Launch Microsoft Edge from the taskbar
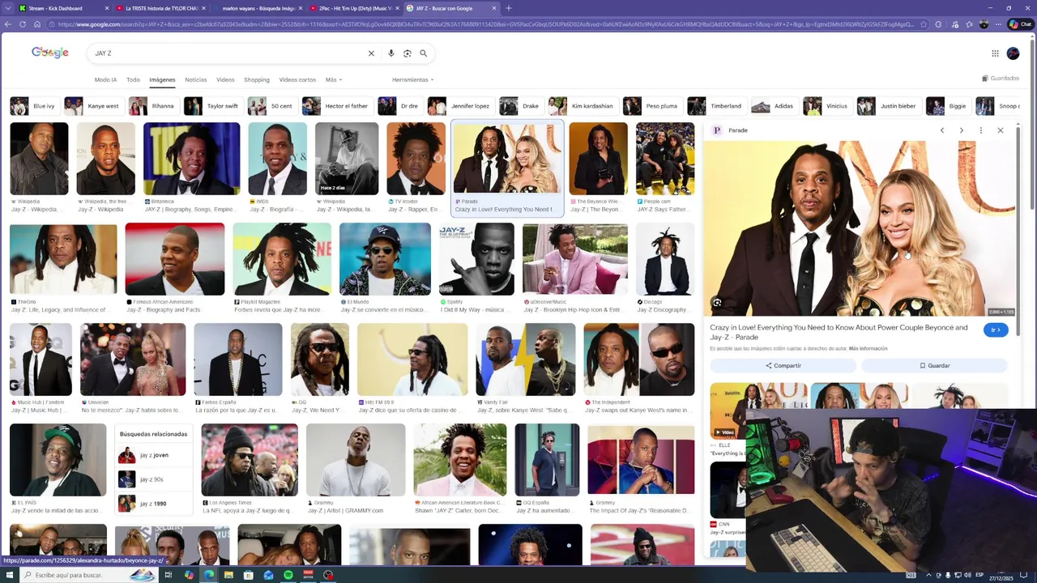1037x583 pixels. coord(209,575)
